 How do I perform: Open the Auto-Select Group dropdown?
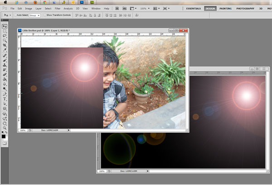[35, 15]
